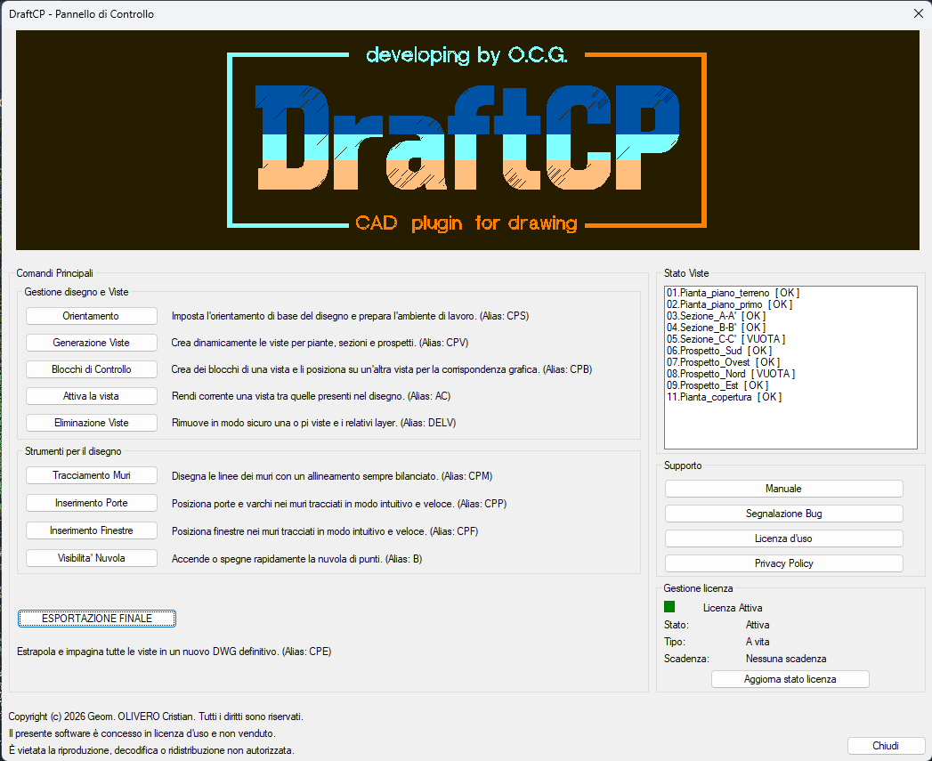The height and width of the screenshot is (761, 932).
Task: Click Aggiorna stato licenza button
Action: coord(790,679)
